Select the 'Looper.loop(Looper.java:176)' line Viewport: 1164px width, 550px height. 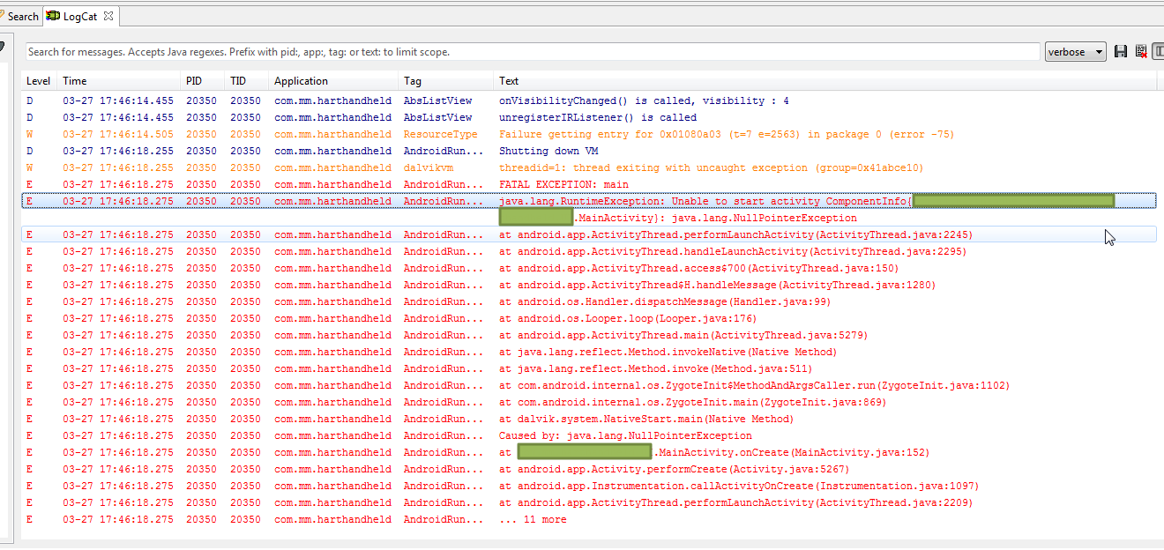point(589,318)
